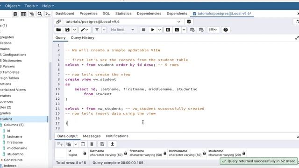This screenshot has height=168, width=299.
Task: Click the lastname column header
Action: click(x=108, y=153)
